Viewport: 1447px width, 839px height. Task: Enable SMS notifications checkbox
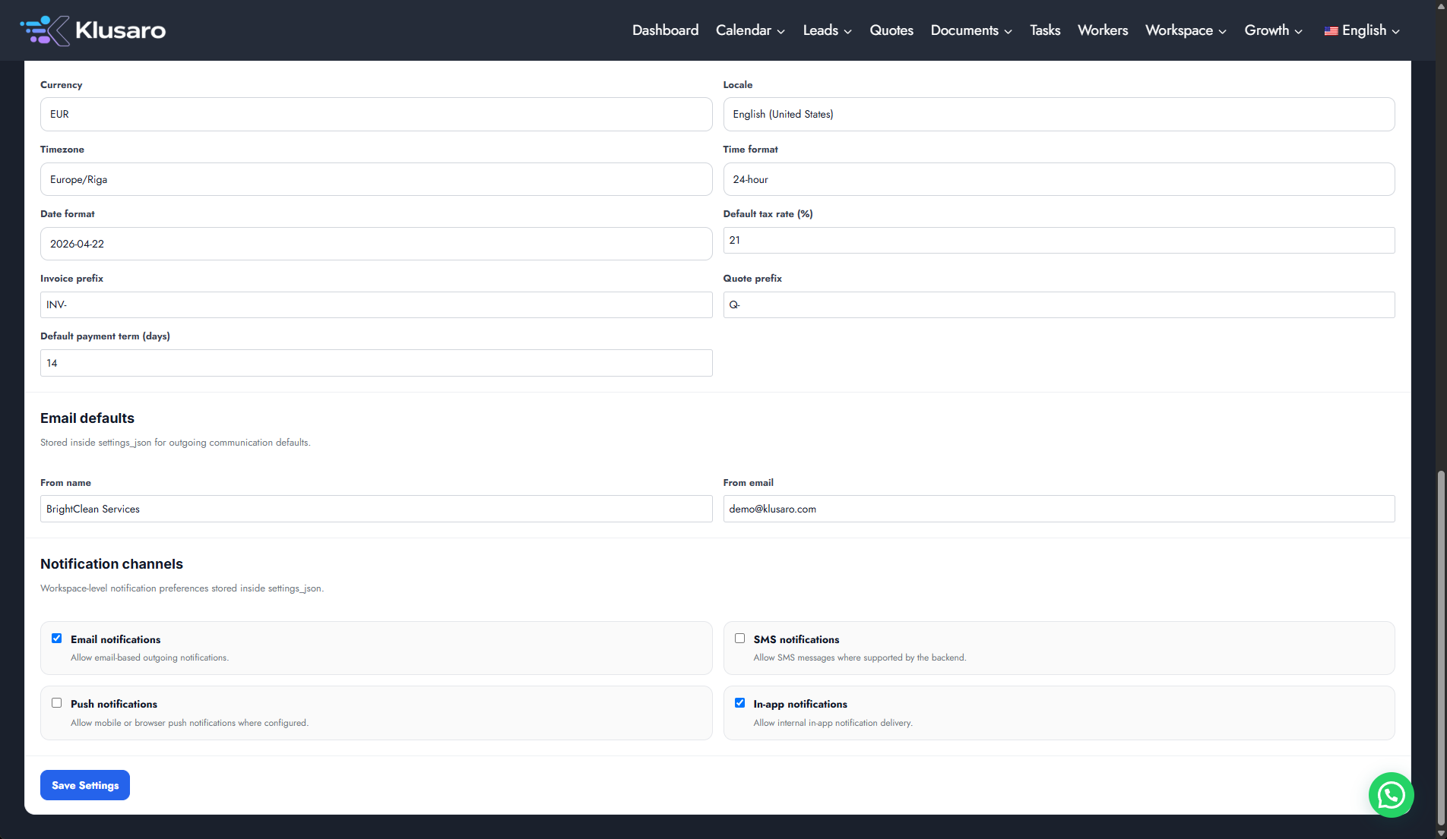tap(739, 639)
